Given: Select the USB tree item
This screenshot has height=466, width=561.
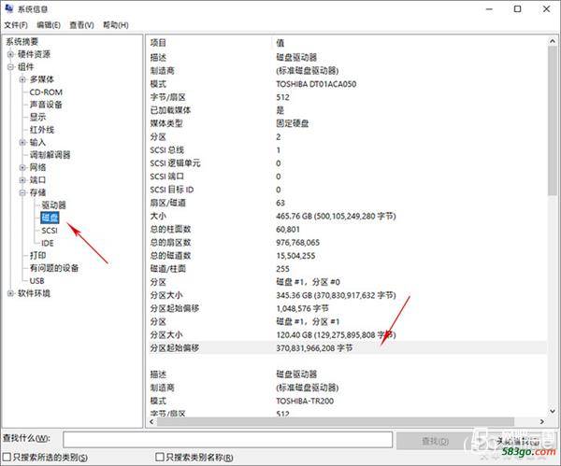Looking at the screenshot, I should (x=36, y=281).
